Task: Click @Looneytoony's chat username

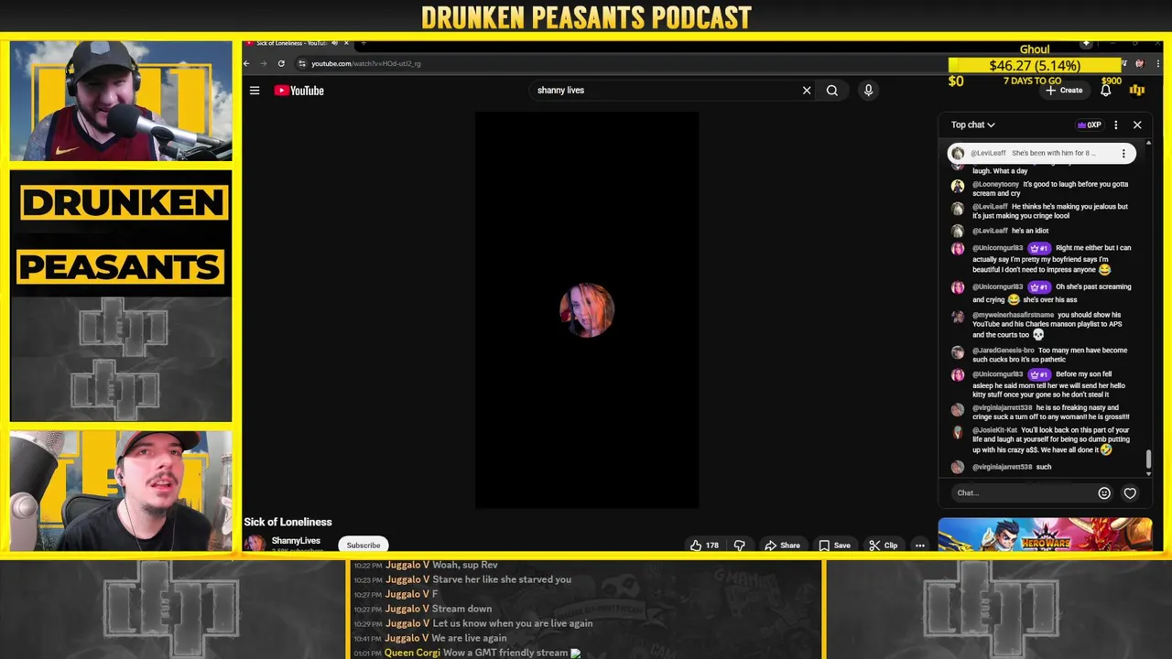Action: point(995,184)
